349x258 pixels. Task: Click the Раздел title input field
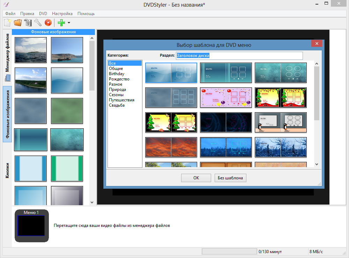pyautogui.click(x=239, y=56)
